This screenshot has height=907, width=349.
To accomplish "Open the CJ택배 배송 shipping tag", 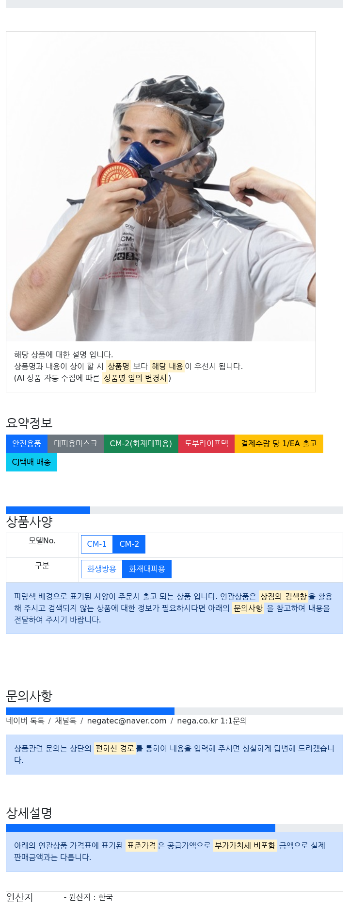I will point(32,462).
